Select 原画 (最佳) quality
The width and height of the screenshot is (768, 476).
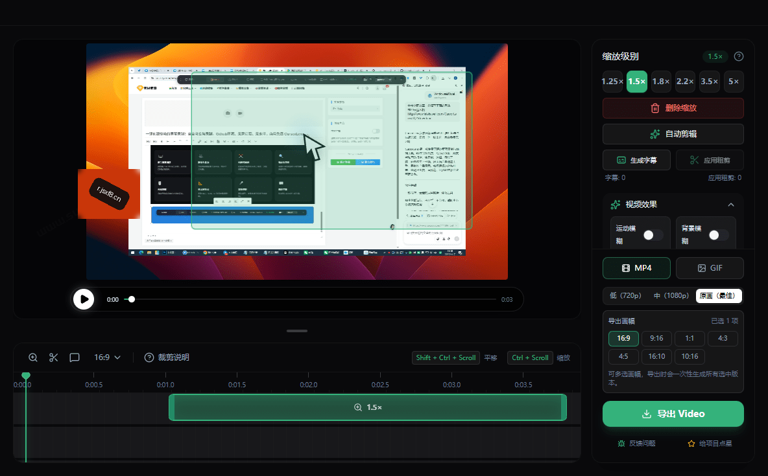(719, 295)
